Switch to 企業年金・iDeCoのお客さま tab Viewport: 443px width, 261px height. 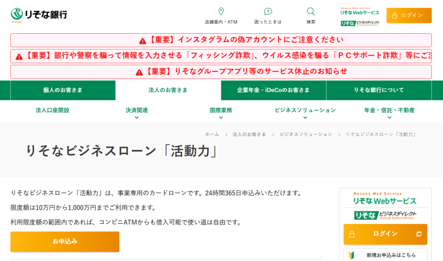pos(273,90)
